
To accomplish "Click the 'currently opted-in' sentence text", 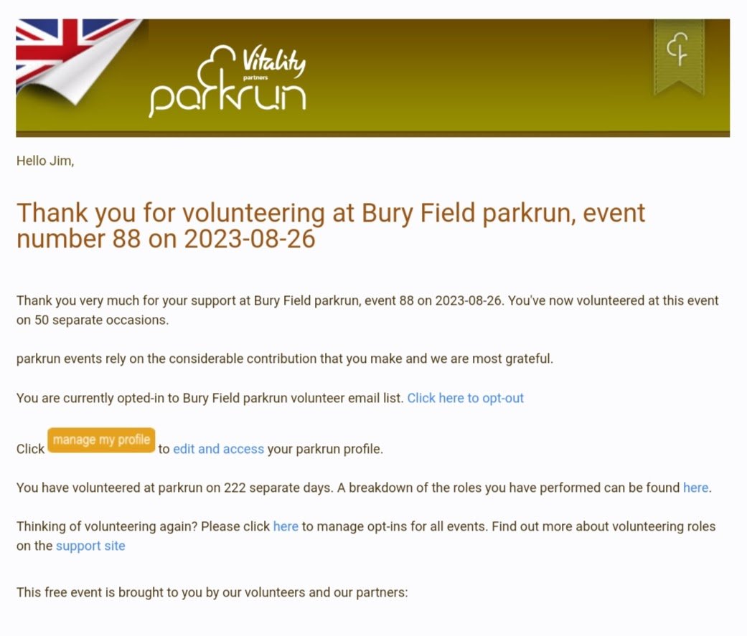I will click(210, 398).
